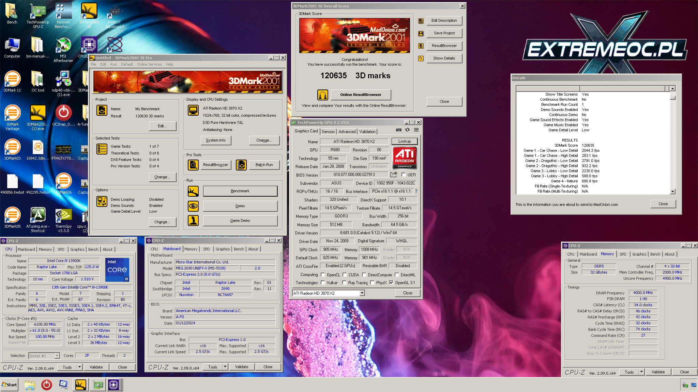Open the GPU-Z hamburger menu icon
The width and height of the screenshot is (698, 392).
[x=416, y=130]
